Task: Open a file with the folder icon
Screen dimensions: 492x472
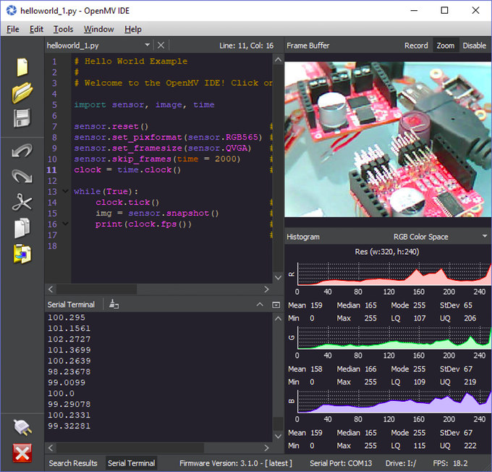Action: coord(22,93)
